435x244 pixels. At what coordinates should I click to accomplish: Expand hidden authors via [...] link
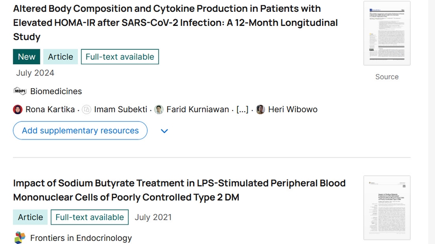242,110
